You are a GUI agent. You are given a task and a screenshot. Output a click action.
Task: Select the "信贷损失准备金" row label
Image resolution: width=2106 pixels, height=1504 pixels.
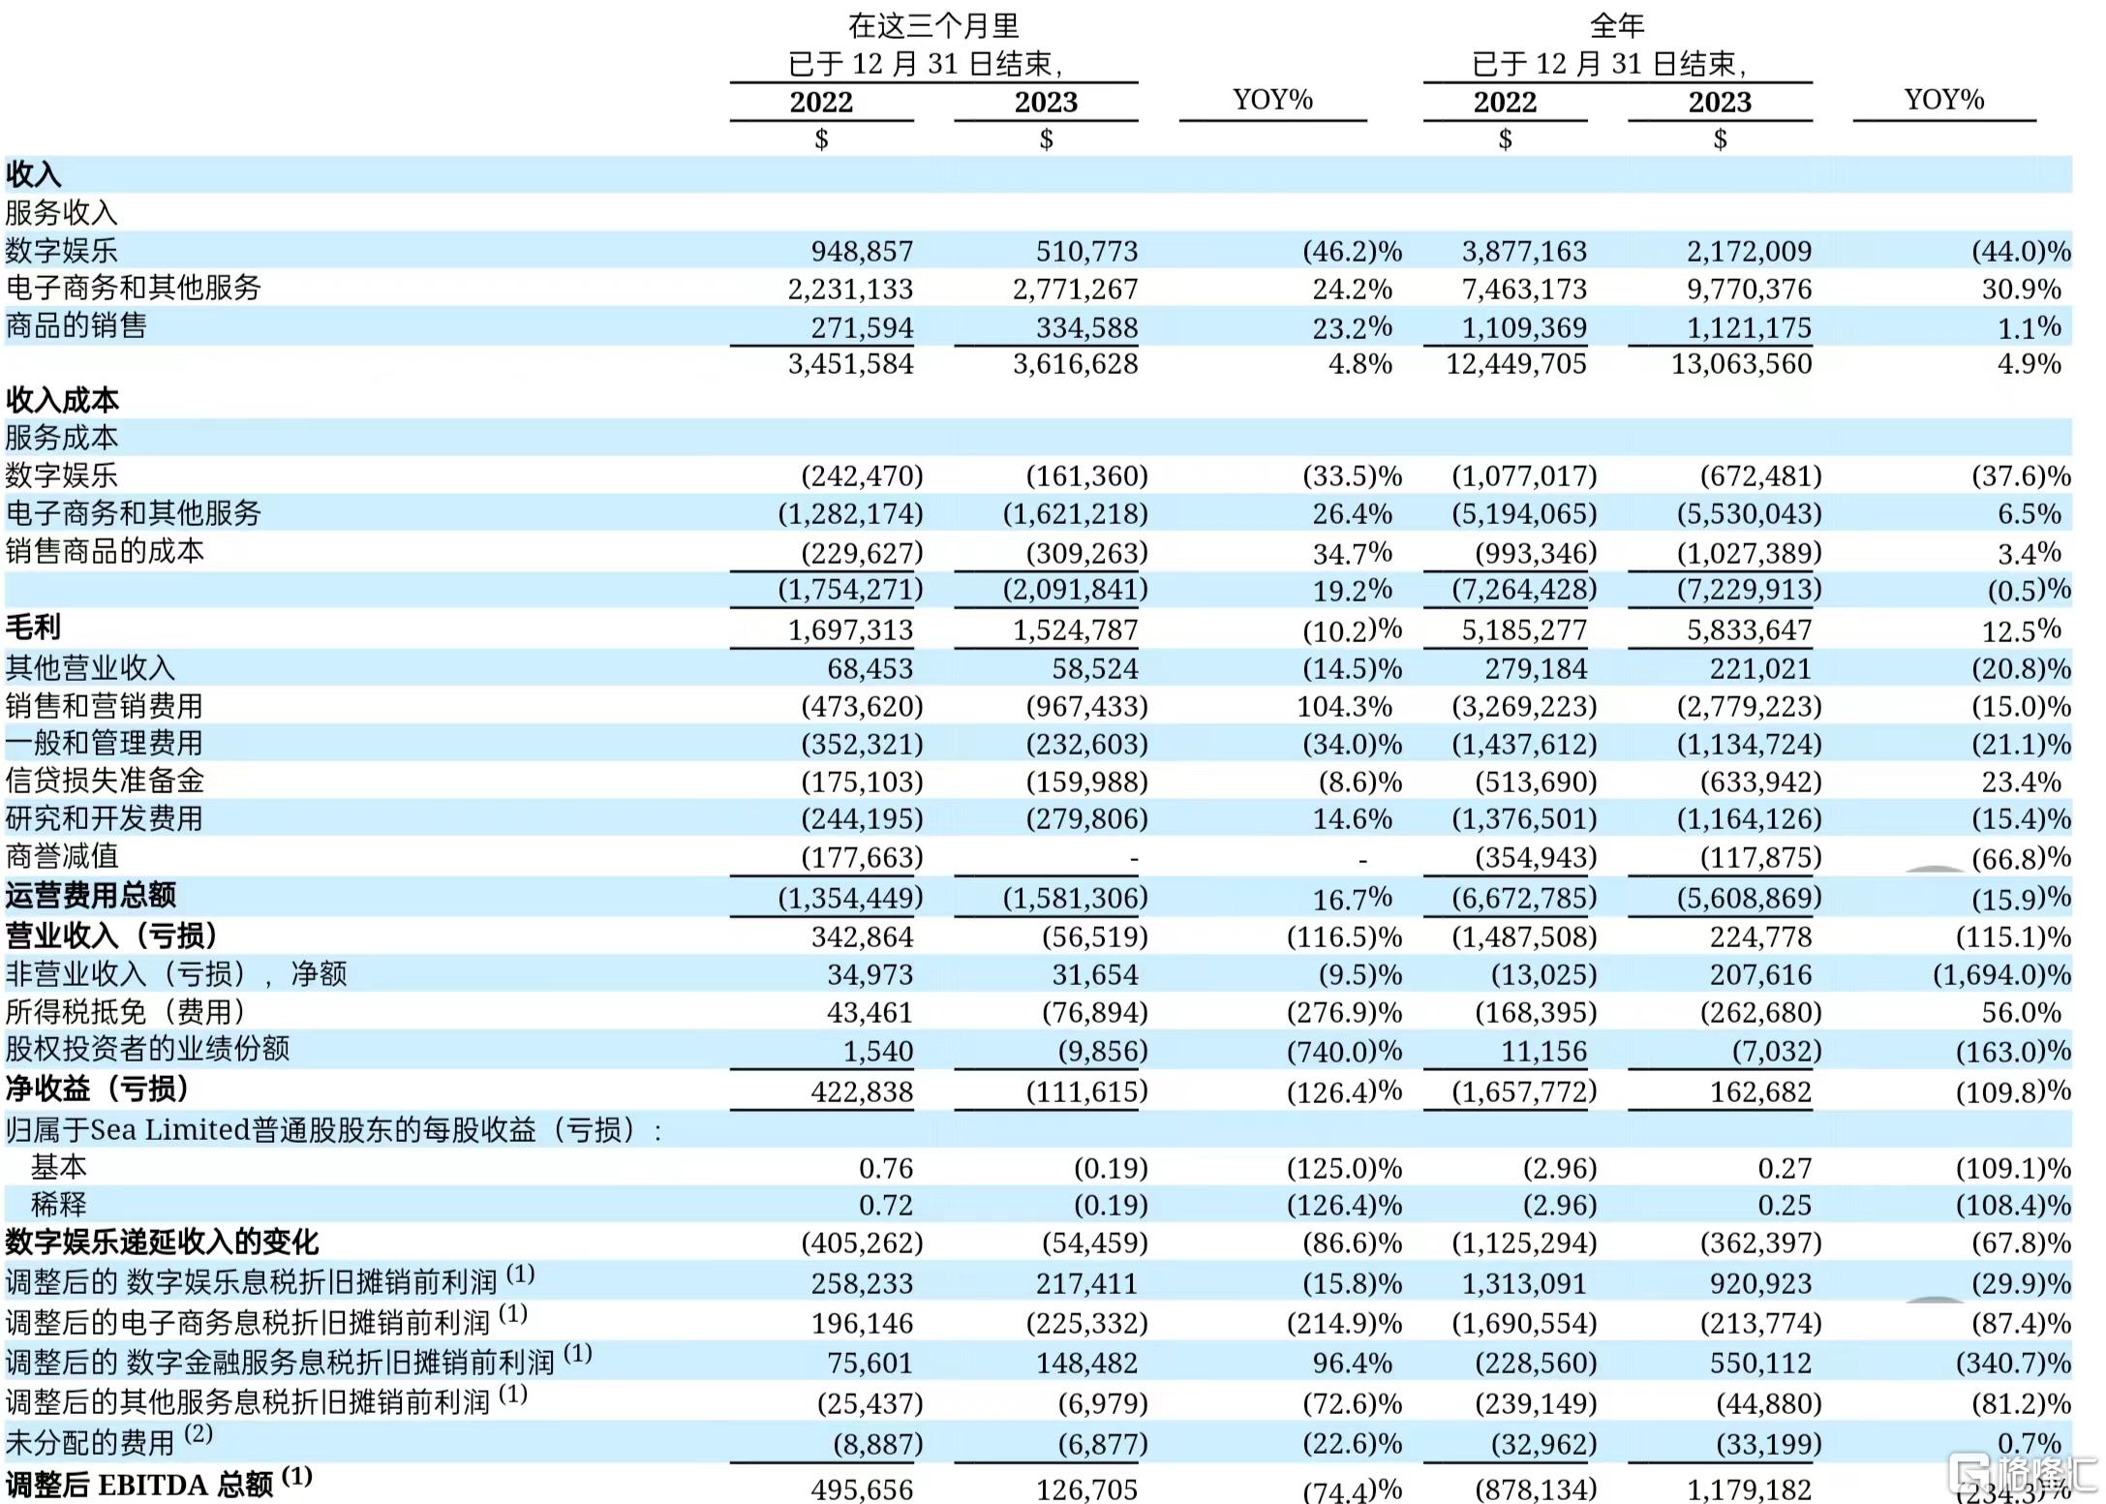tap(105, 781)
